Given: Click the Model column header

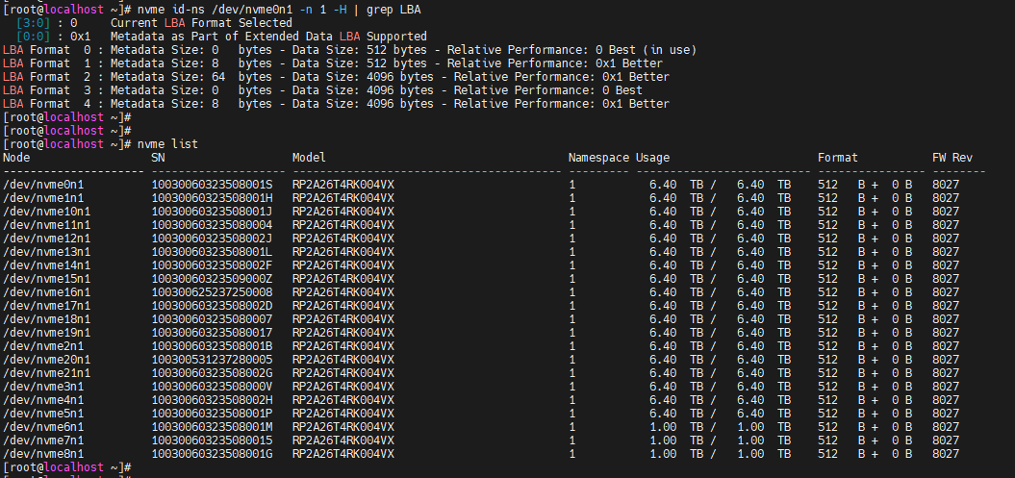Looking at the screenshot, I should coord(309,157).
